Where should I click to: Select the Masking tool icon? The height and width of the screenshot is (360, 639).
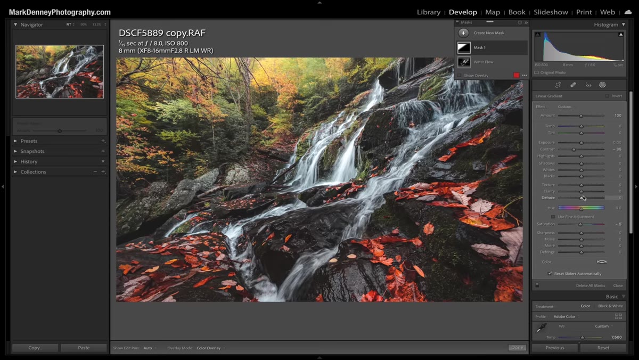[602, 85]
